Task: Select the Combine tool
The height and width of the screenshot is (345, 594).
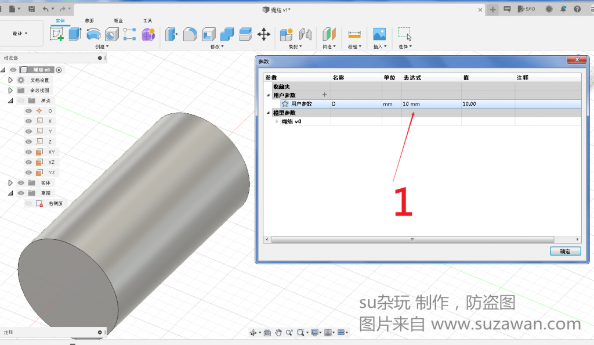Action: coord(227,34)
